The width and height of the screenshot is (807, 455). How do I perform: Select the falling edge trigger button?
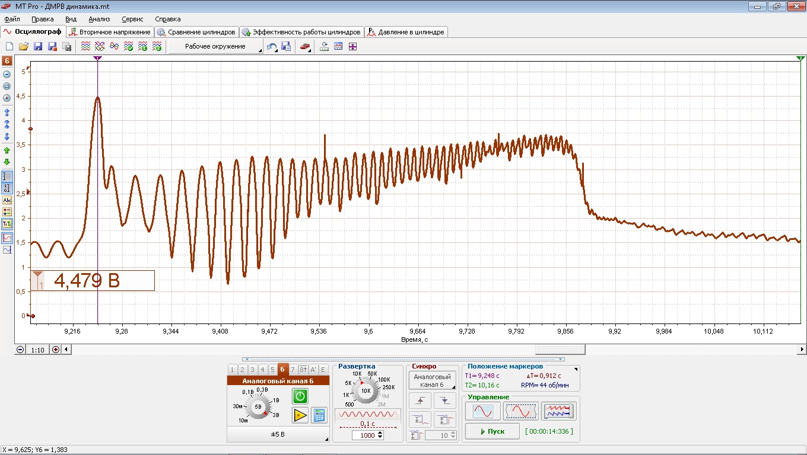(445, 401)
